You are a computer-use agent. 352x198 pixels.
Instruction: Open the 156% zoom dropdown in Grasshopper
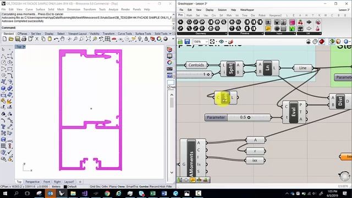(x=206, y=42)
